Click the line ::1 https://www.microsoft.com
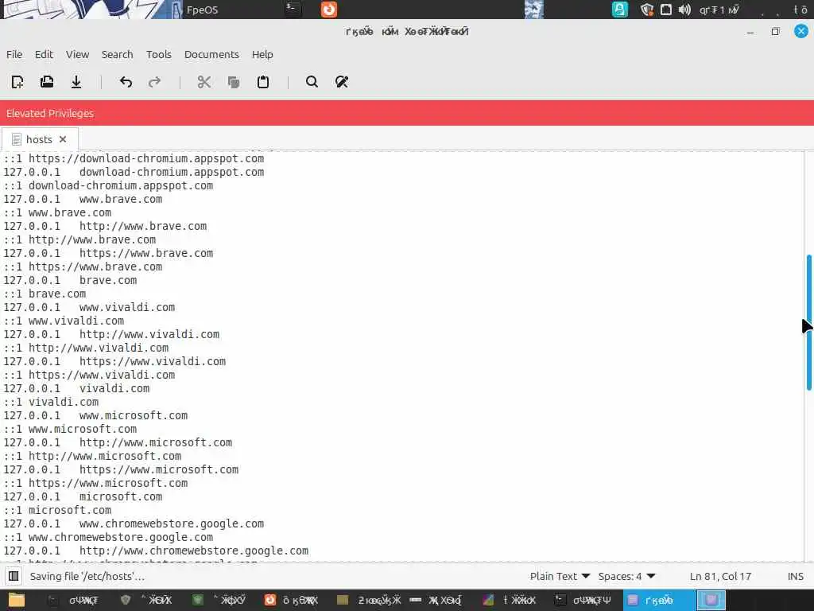This screenshot has height=611, width=814. coord(95,483)
